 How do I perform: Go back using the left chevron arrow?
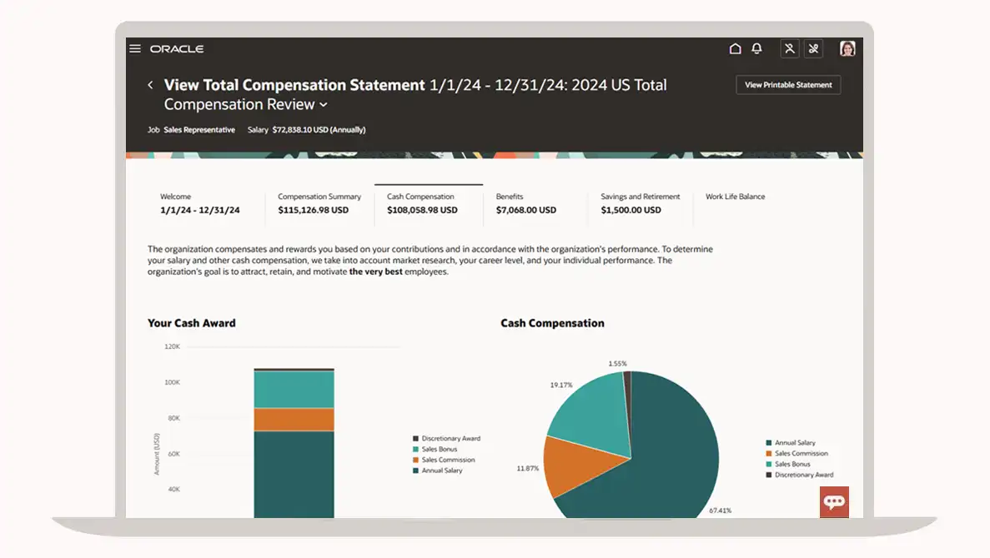151,85
